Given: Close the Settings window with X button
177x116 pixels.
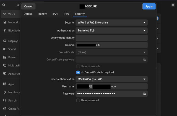Looking at the screenshot, I should coord(173,5).
